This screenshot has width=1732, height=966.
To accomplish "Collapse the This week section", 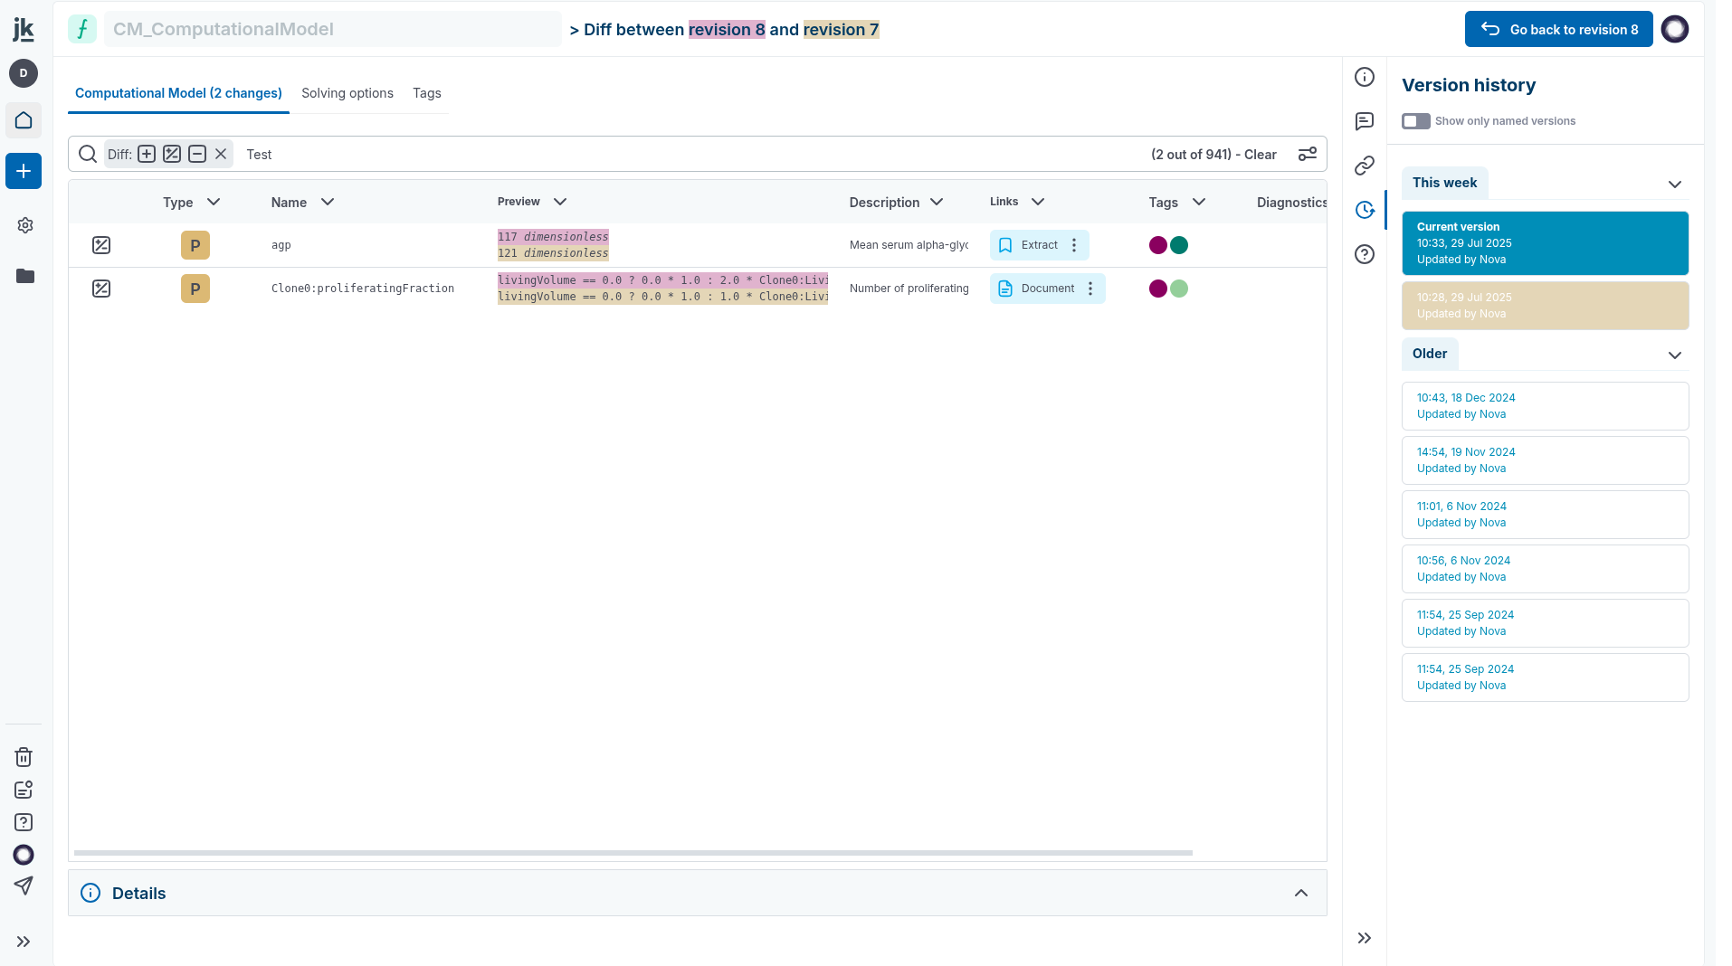I will pos(1675,184).
